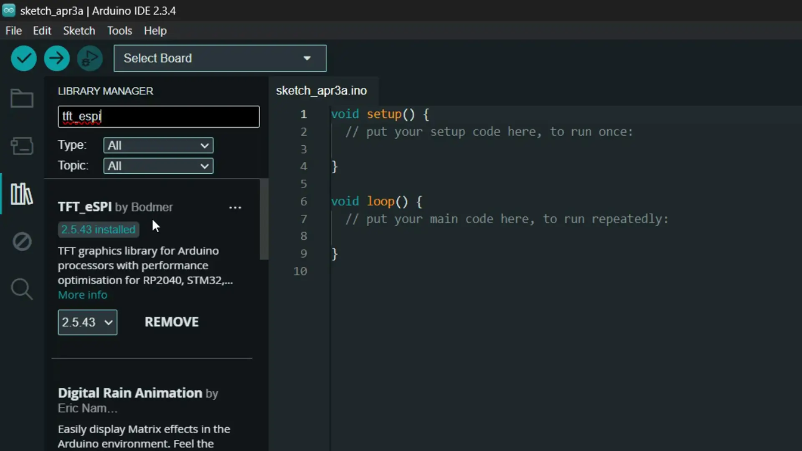
Task: Click the 'Easily display Matrix effects' description
Action: pos(144,436)
